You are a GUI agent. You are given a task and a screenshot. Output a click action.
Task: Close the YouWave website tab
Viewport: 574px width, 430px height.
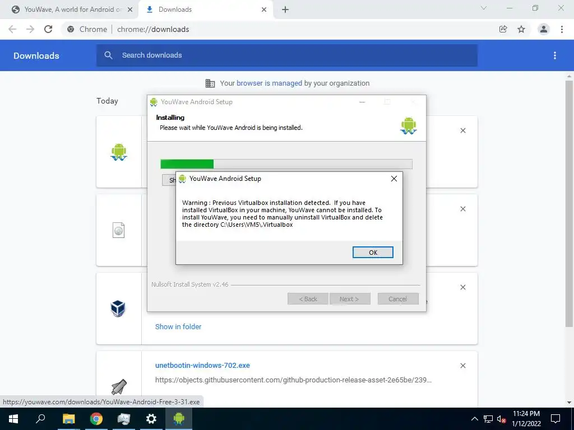(130, 10)
